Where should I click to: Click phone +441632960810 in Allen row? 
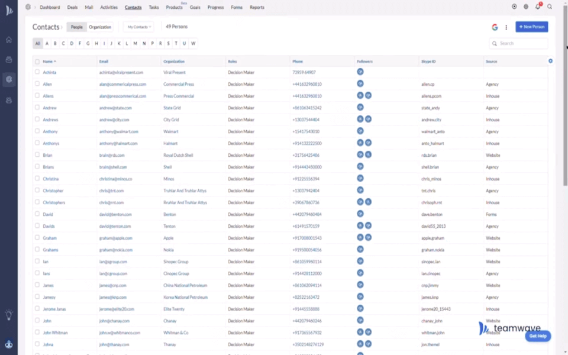point(307,84)
